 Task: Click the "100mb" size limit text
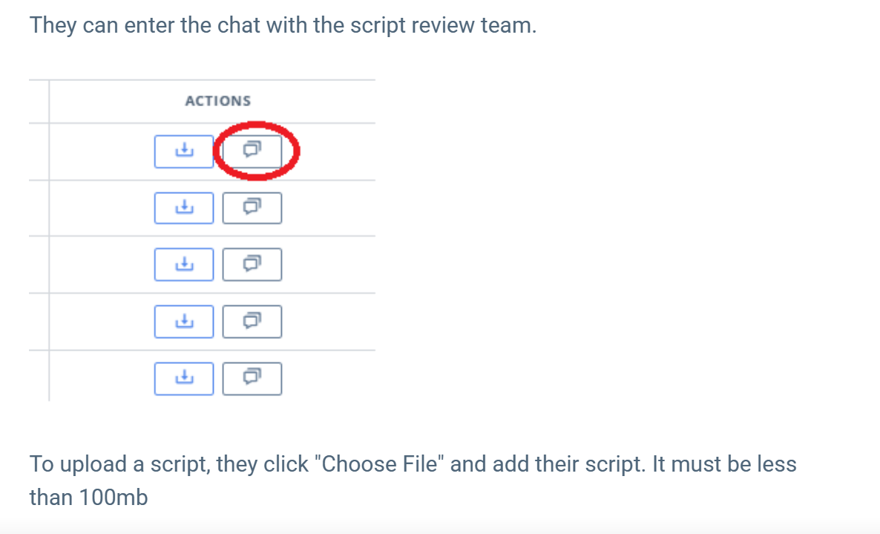113,497
